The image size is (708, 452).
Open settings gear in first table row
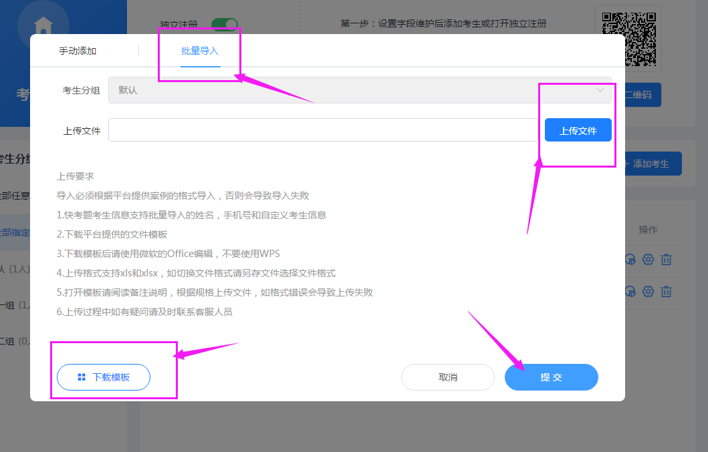(648, 260)
